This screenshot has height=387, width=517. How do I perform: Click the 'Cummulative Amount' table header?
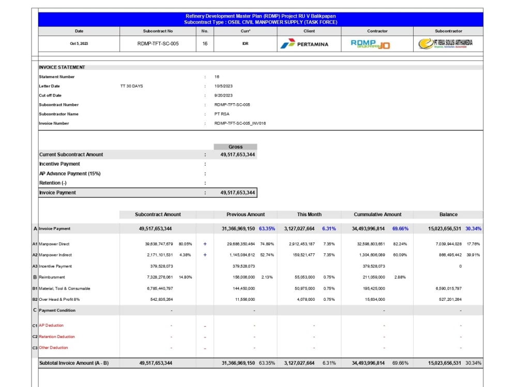[377, 214]
